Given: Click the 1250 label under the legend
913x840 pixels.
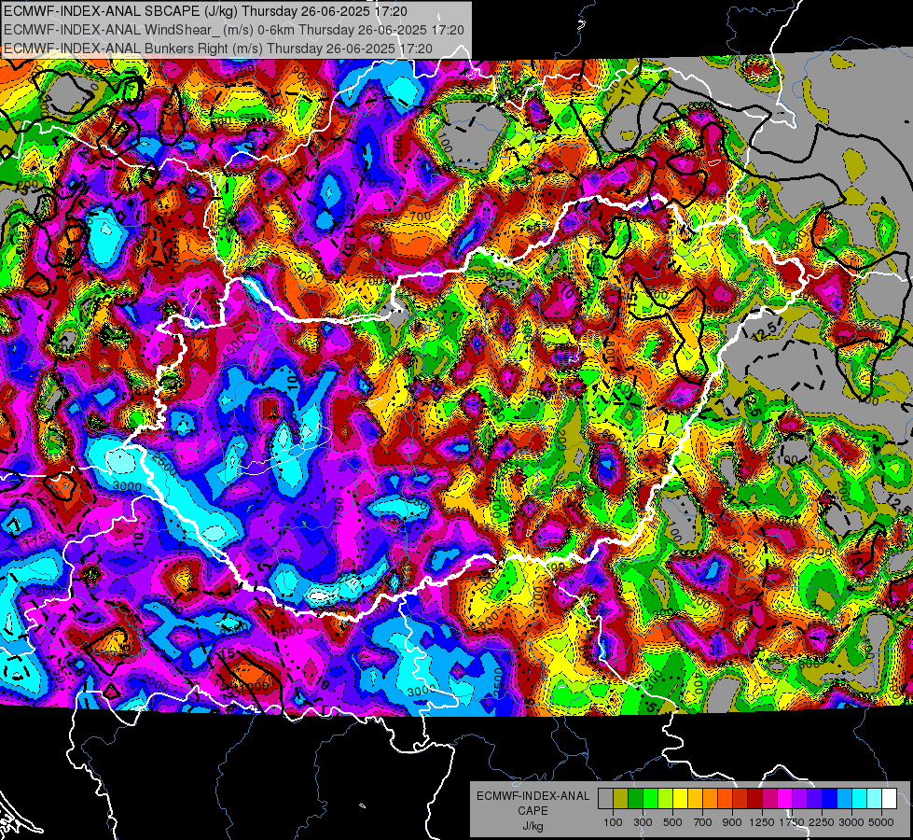Looking at the screenshot, I should pyautogui.click(x=762, y=822).
